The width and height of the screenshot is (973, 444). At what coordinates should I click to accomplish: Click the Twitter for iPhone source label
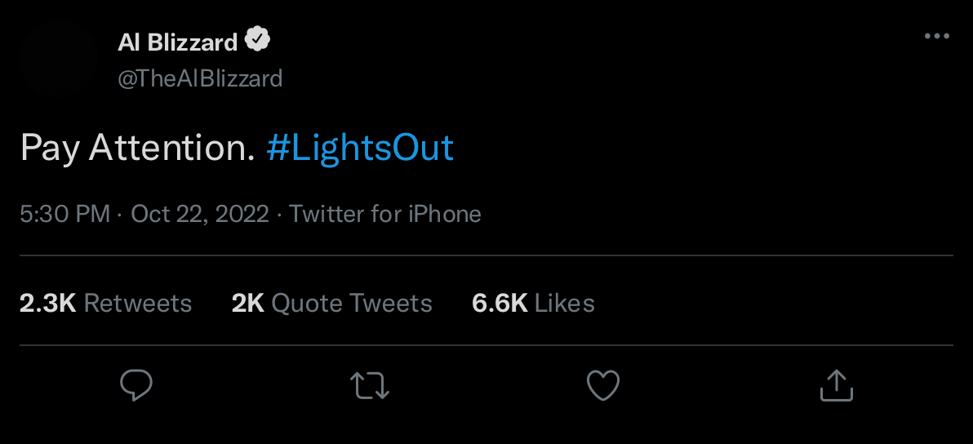point(385,214)
